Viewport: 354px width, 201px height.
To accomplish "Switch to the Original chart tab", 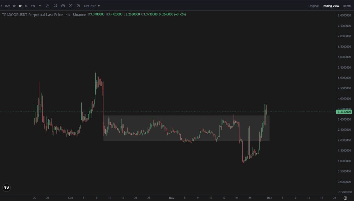I will pyautogui.click(x=313, y=6).
